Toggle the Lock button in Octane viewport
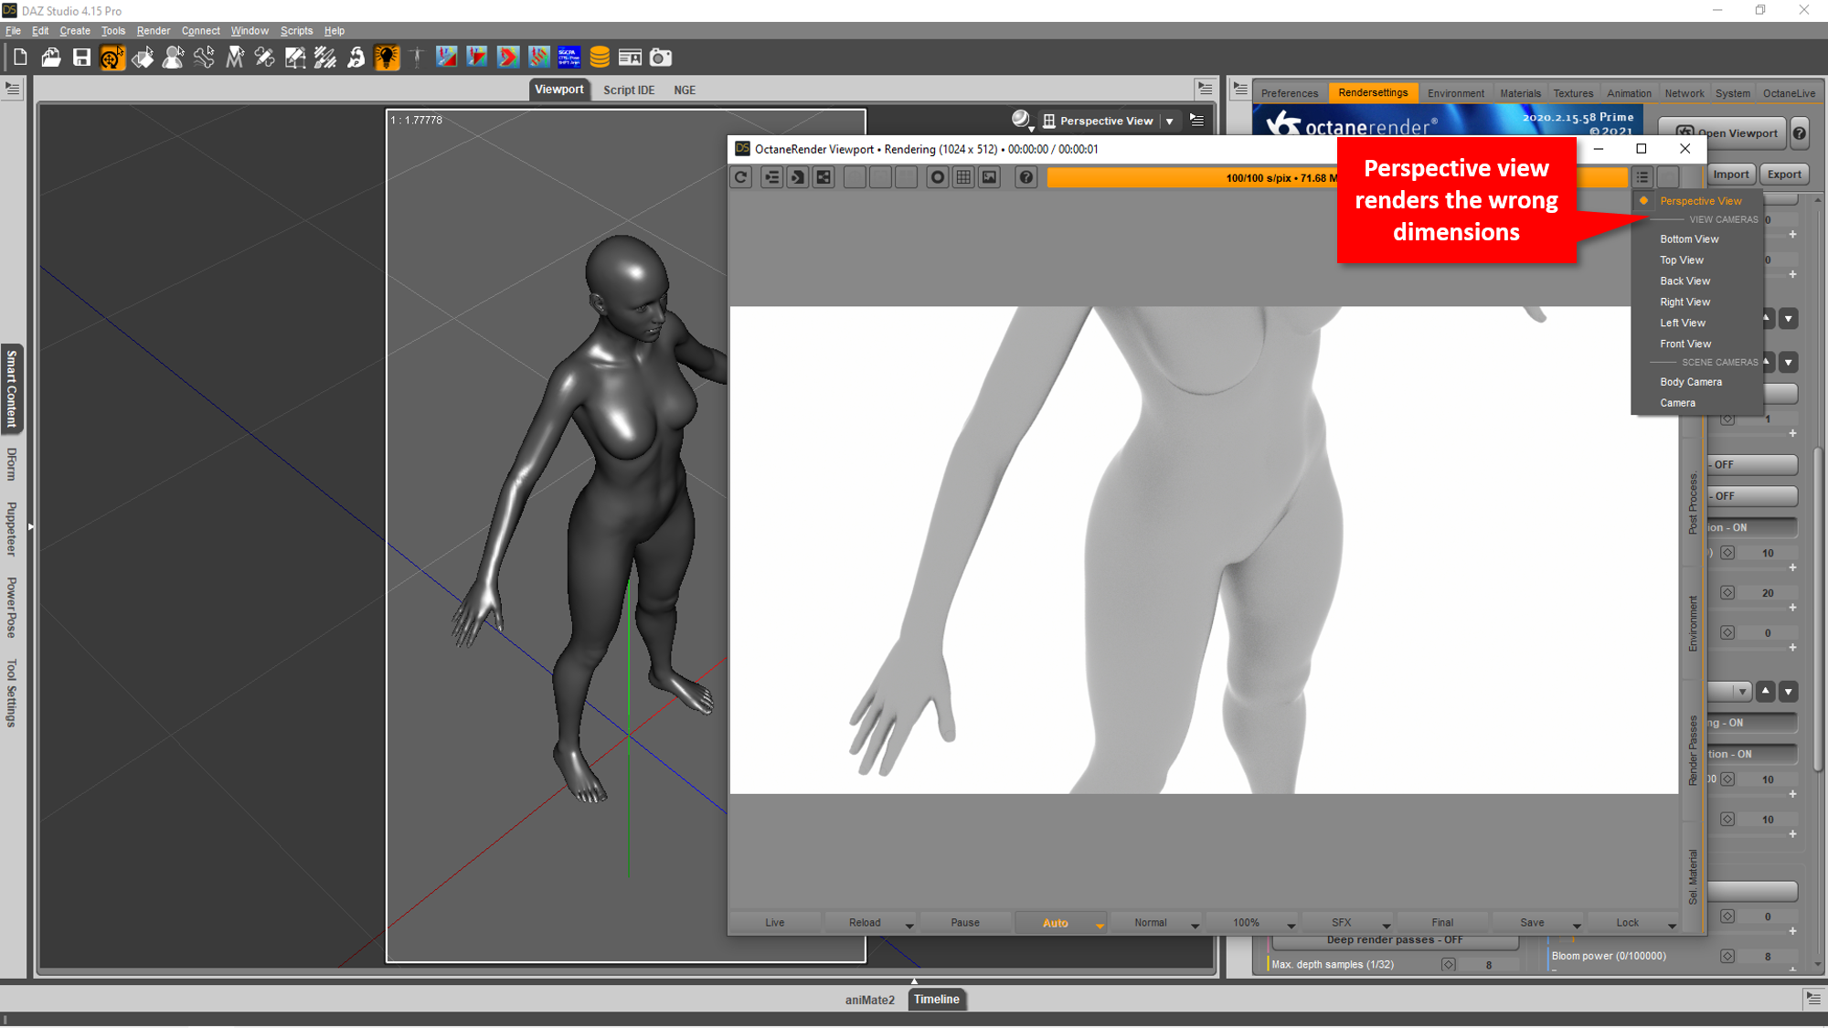 coord(1627,923)
